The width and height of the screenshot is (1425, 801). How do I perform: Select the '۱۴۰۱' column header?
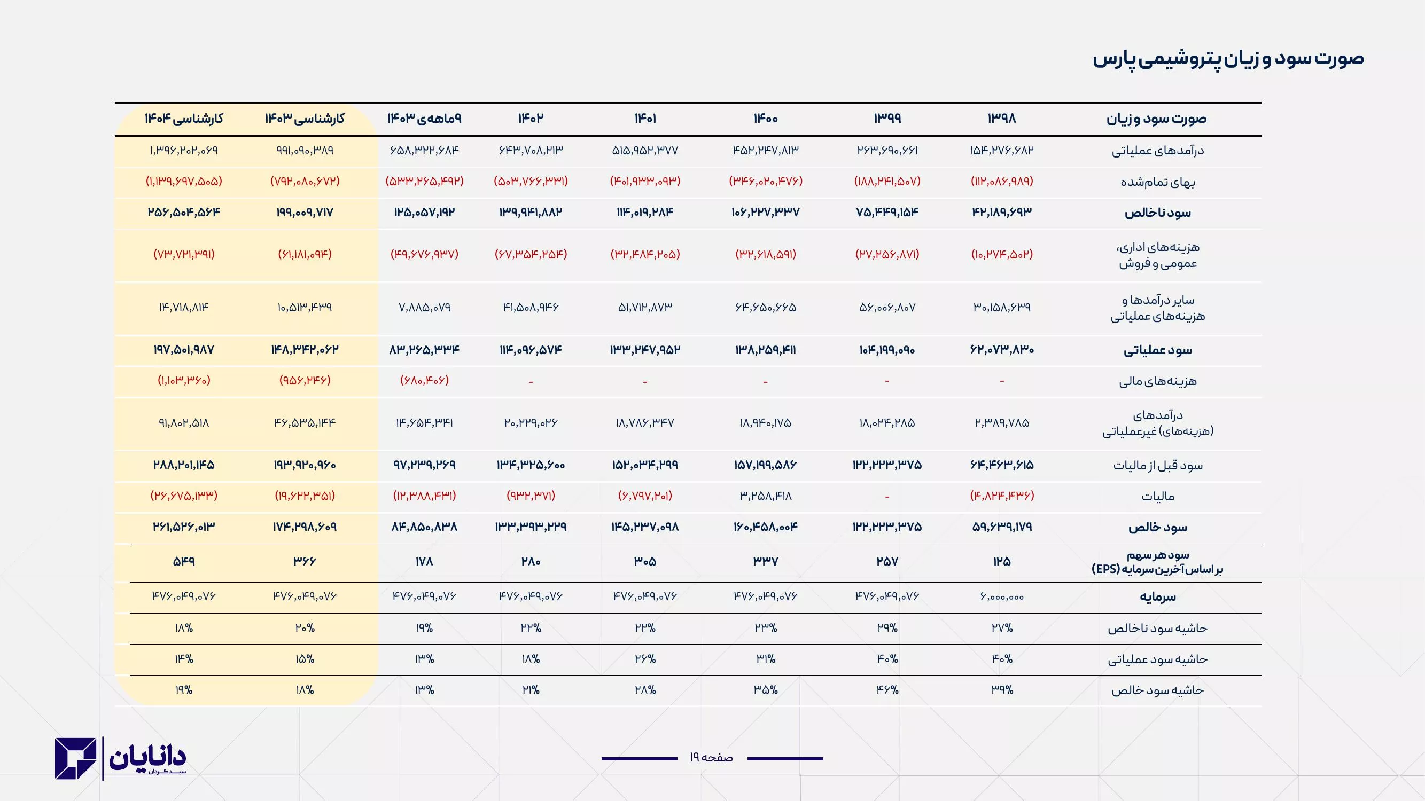(645, 119)
